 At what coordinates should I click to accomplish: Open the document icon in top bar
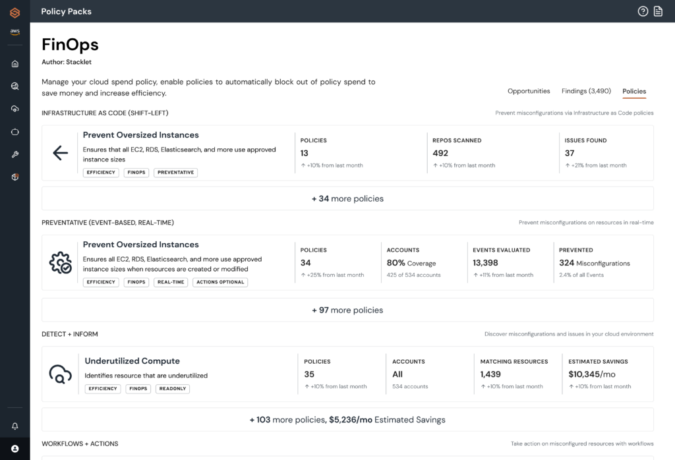pos(658,11)
